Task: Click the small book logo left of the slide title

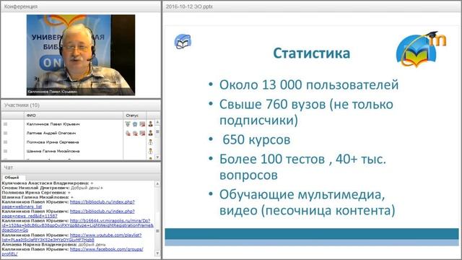Action: pos(183,42)
